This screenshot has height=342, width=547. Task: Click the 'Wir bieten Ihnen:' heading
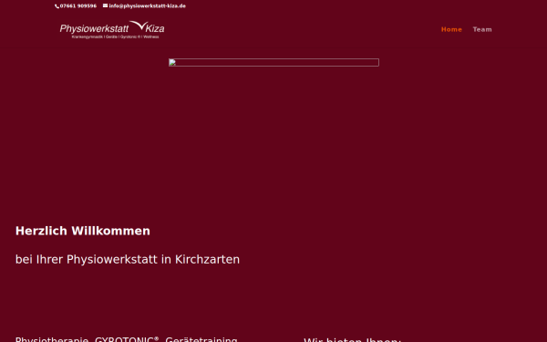[352, 339]
